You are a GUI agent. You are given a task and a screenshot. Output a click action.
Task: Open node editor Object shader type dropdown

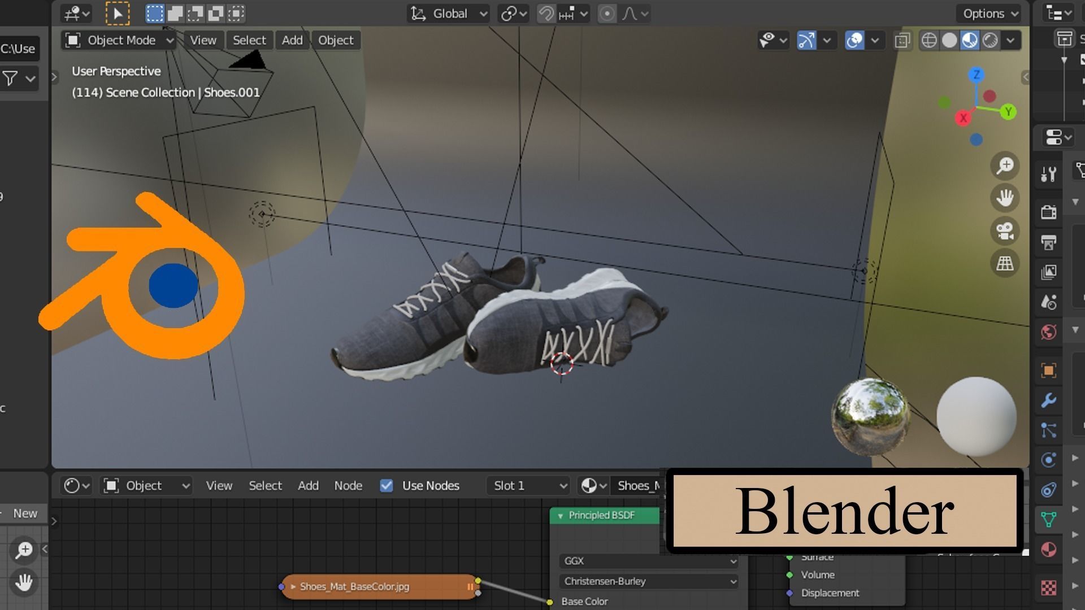point(146,486)
